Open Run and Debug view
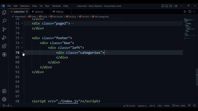This screenshot has width=198, height=111. (x=4, y=38)
